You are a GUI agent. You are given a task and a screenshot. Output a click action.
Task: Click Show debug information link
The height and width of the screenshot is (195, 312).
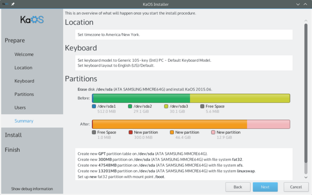click(x=31, y=188)
